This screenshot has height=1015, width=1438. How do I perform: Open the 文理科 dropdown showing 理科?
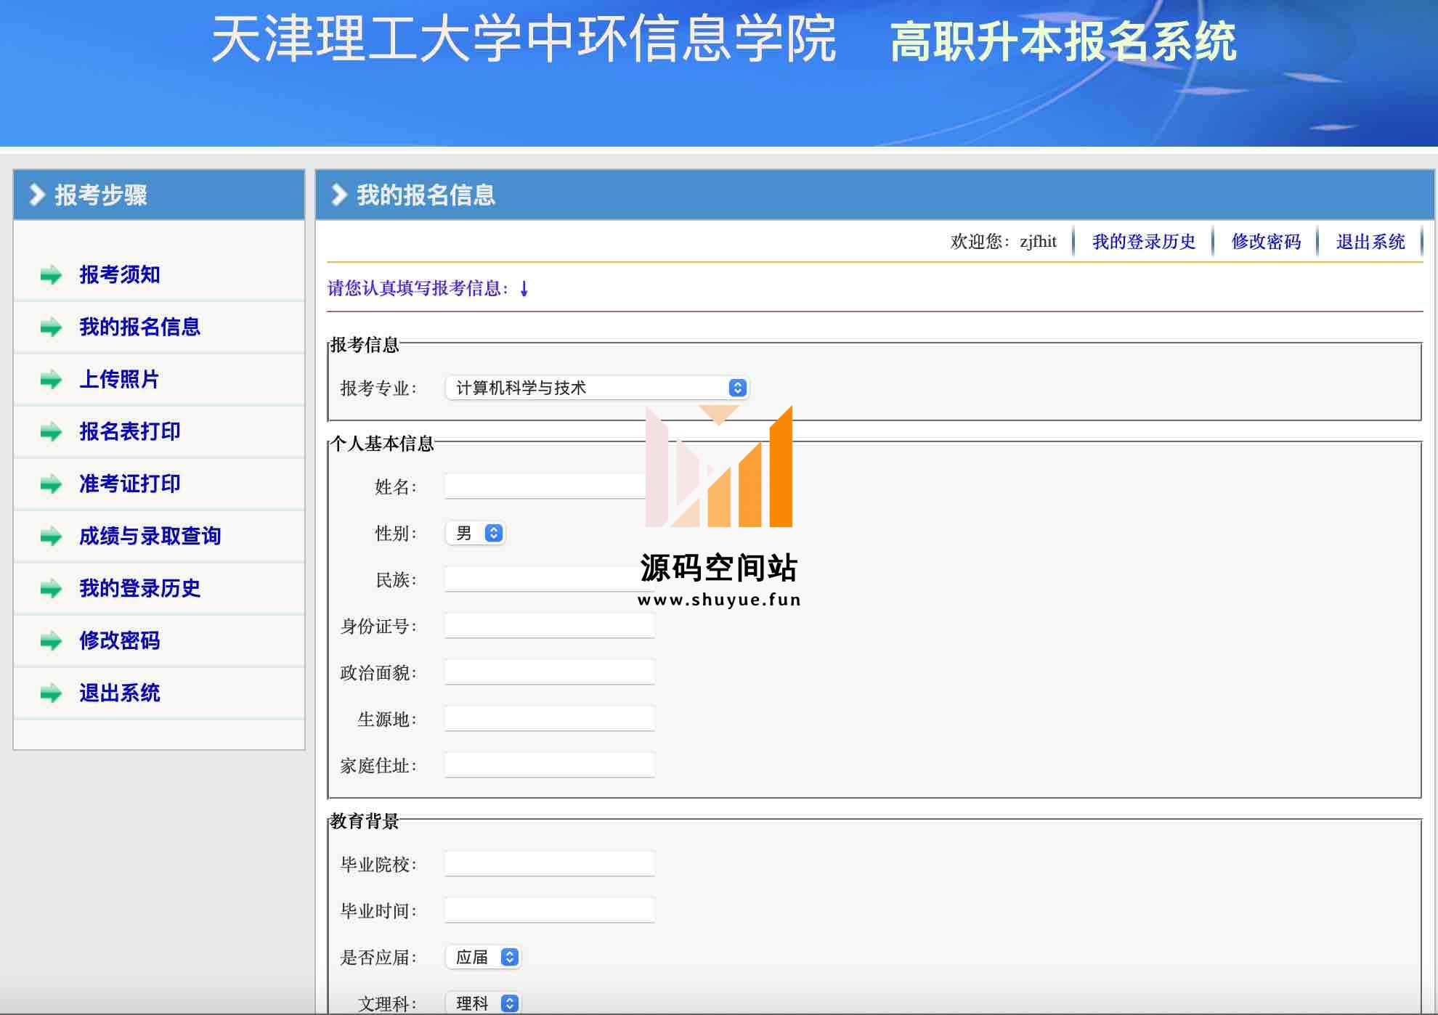(484, 1003)
